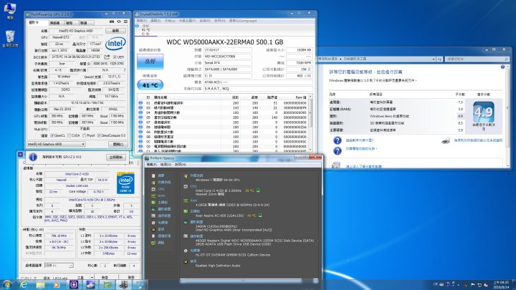The height and width of the screenshot is (290, 516).
Task: Click the taskbar clock showing the date
Action: point(501,285)
